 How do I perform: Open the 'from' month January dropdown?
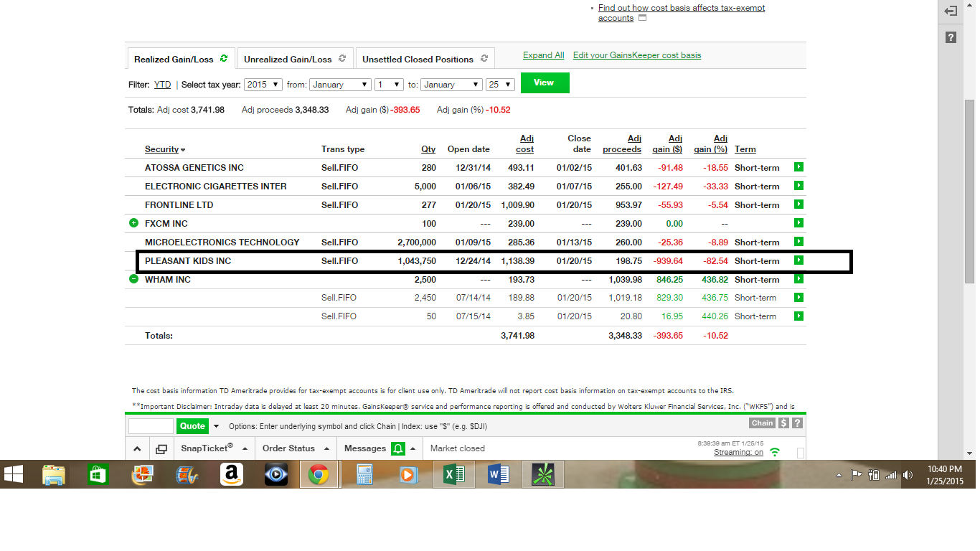tap(339, 85)
